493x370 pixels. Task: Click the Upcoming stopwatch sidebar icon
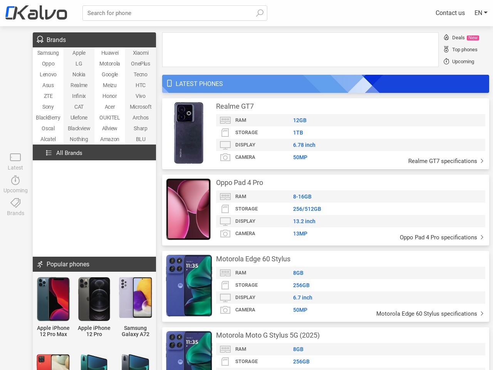(15, 180)
